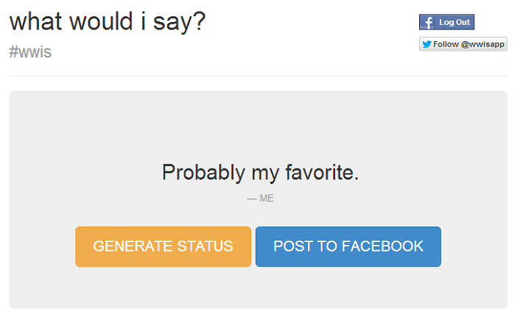Click the Twitter bird icon
Viewport: 523px width, 323px height.
tap(427, 44)
